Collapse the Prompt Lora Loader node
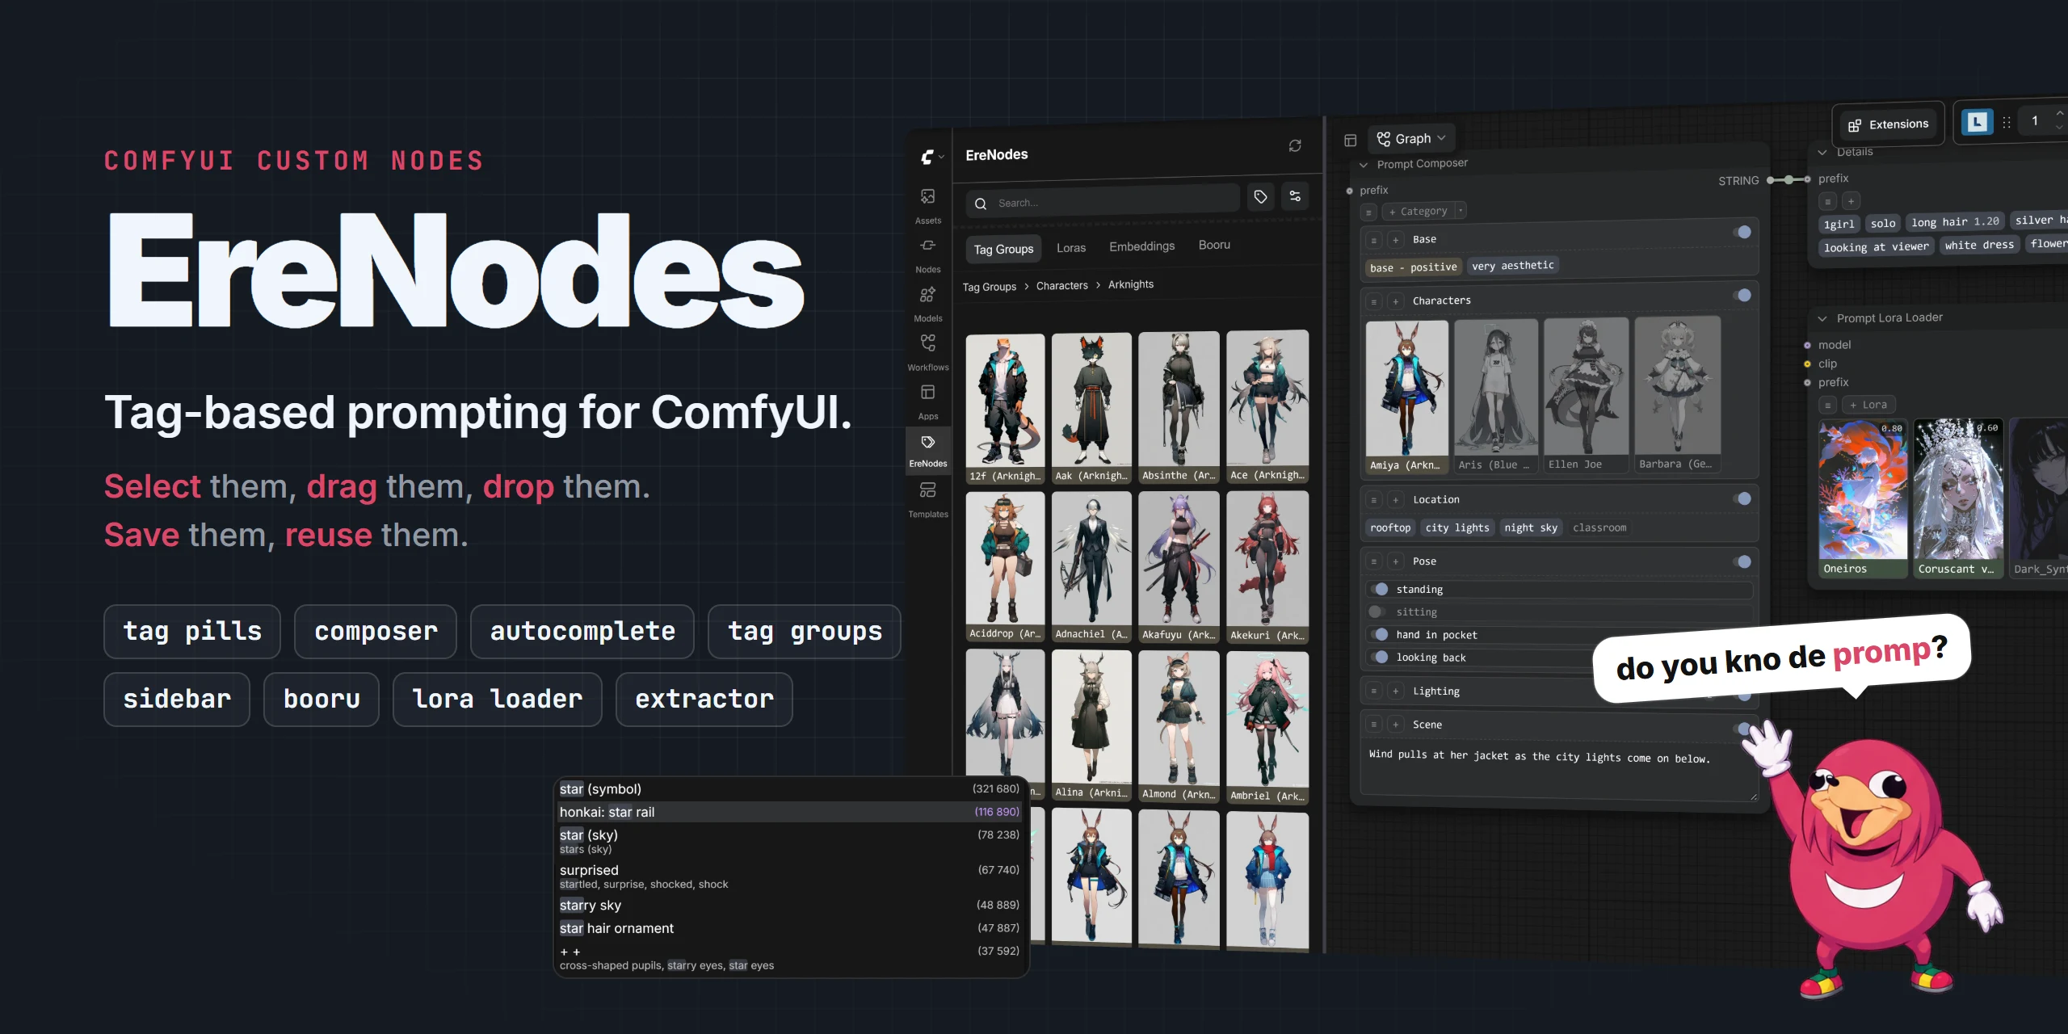This screenshot has width=2068, height=1034. click(x=1822, y=318)
